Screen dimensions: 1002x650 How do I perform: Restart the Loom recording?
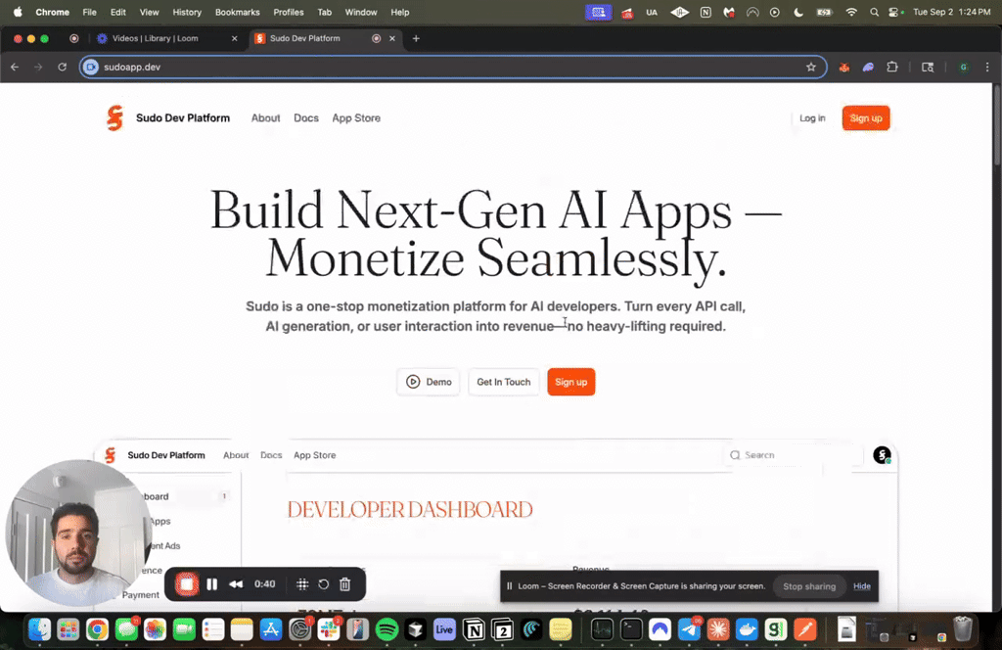tap(324, 584)
